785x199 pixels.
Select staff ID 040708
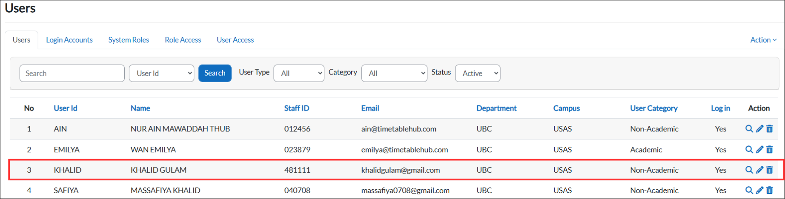point(297,190)
